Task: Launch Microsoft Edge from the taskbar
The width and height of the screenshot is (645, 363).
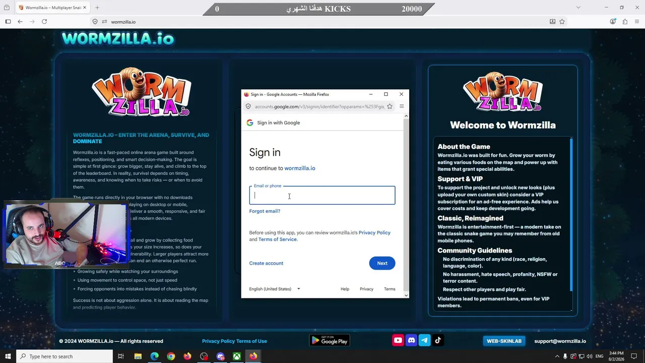Action: [155, 356]
